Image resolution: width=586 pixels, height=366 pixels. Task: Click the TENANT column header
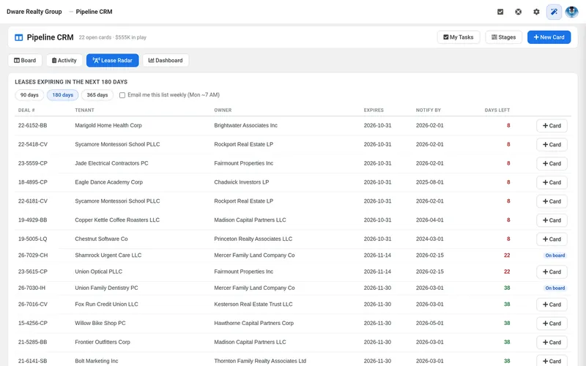[84, 111]
